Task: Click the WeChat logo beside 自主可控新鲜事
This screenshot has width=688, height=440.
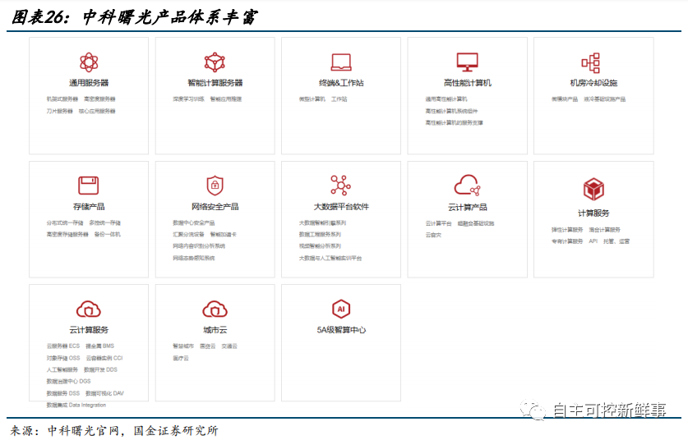Action: (x=533, y=410)
